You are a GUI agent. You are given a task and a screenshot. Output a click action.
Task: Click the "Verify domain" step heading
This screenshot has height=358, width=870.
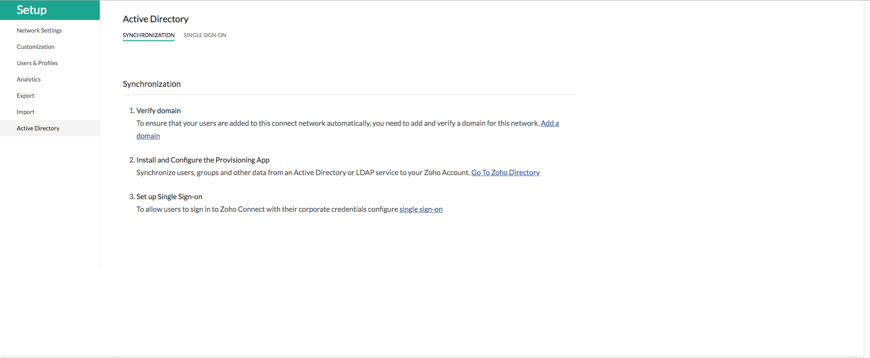tap(158, 110)
